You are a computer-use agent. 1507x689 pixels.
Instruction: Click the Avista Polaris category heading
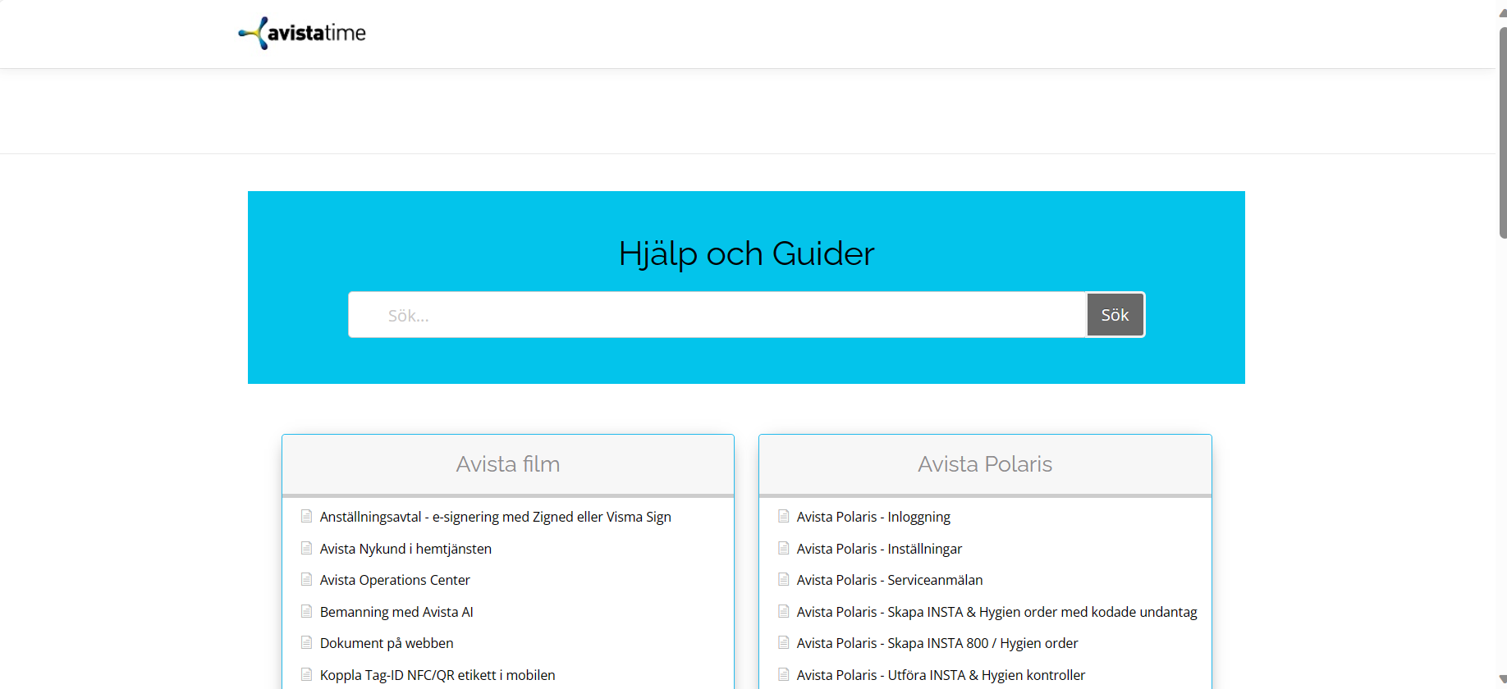click(985, 464)
